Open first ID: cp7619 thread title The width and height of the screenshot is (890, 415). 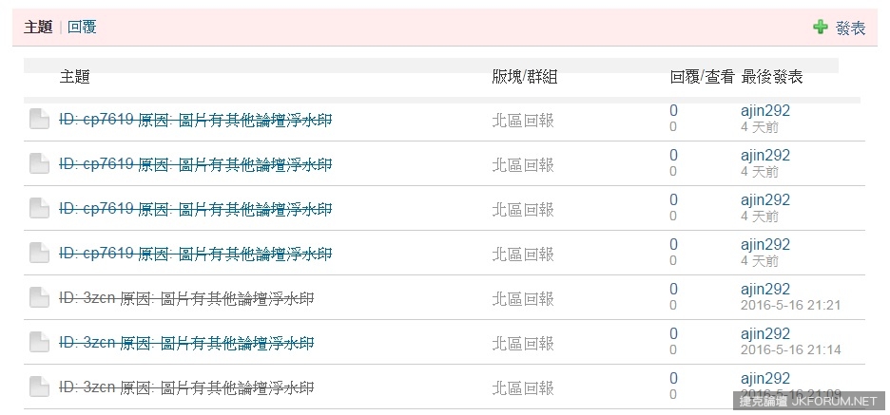point(195,120)
